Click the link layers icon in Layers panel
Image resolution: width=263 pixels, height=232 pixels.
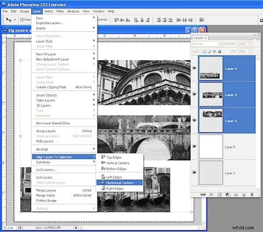pyautogui.click(x=203, y=194)
